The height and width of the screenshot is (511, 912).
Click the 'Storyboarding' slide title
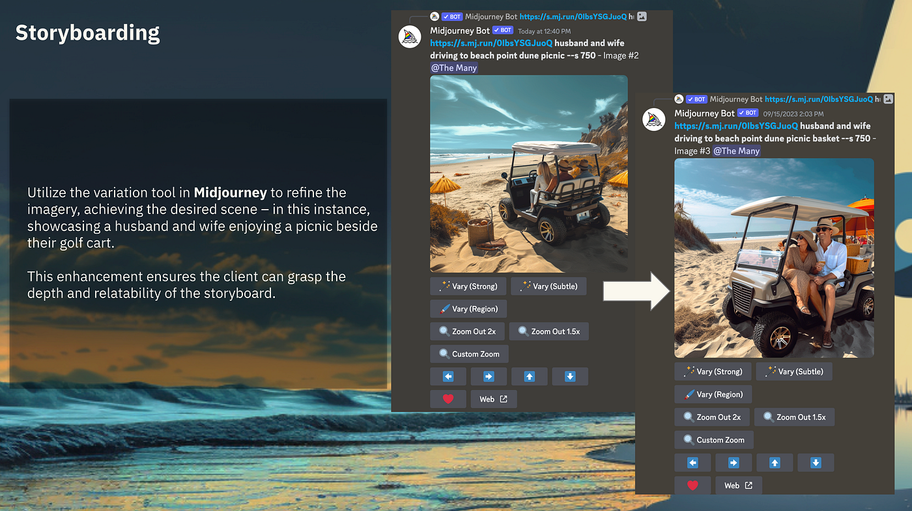[87, 33]
